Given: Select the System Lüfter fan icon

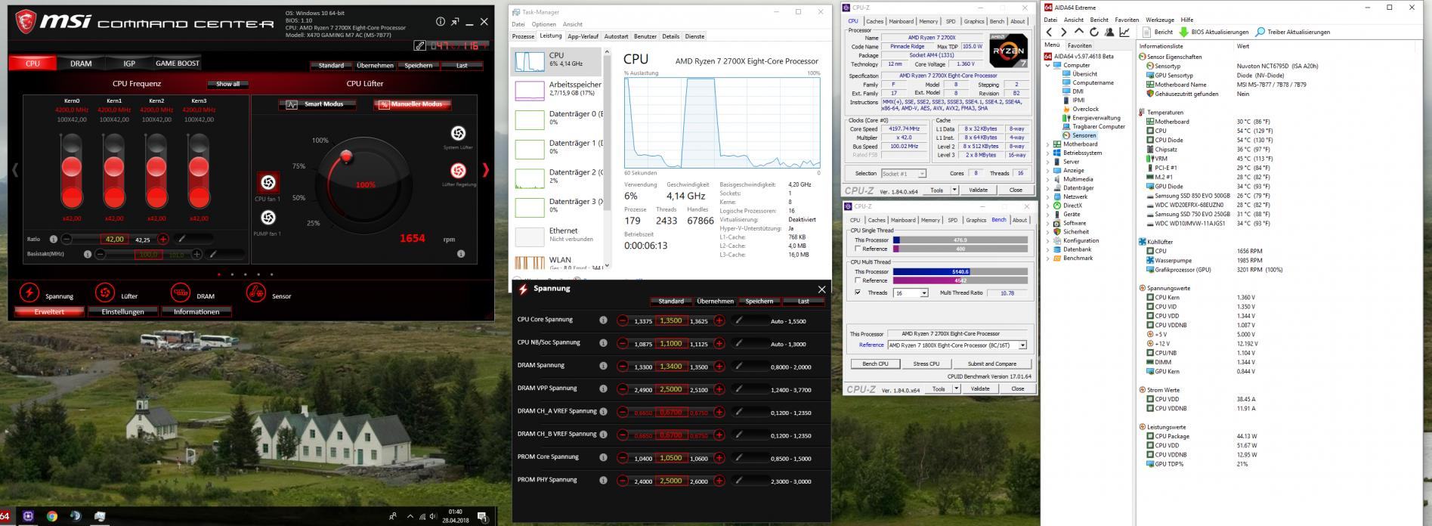Looking at the screenshot, I should pos(458,134).
